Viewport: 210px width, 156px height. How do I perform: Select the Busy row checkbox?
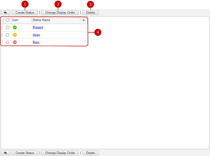(x=7, y=42)
